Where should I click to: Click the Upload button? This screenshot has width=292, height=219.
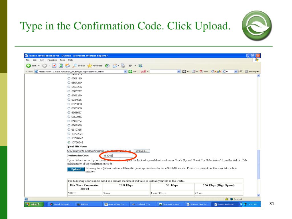pos(76,169)
